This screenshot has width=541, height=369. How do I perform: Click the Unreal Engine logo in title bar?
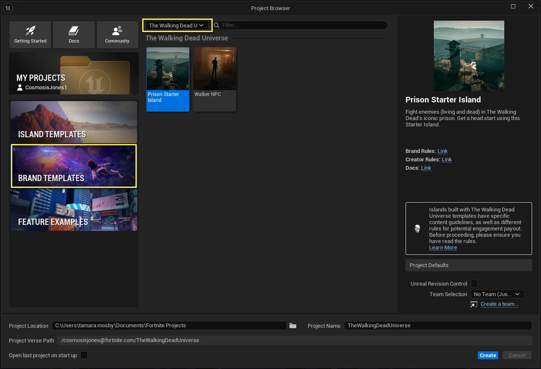(8, 8)
